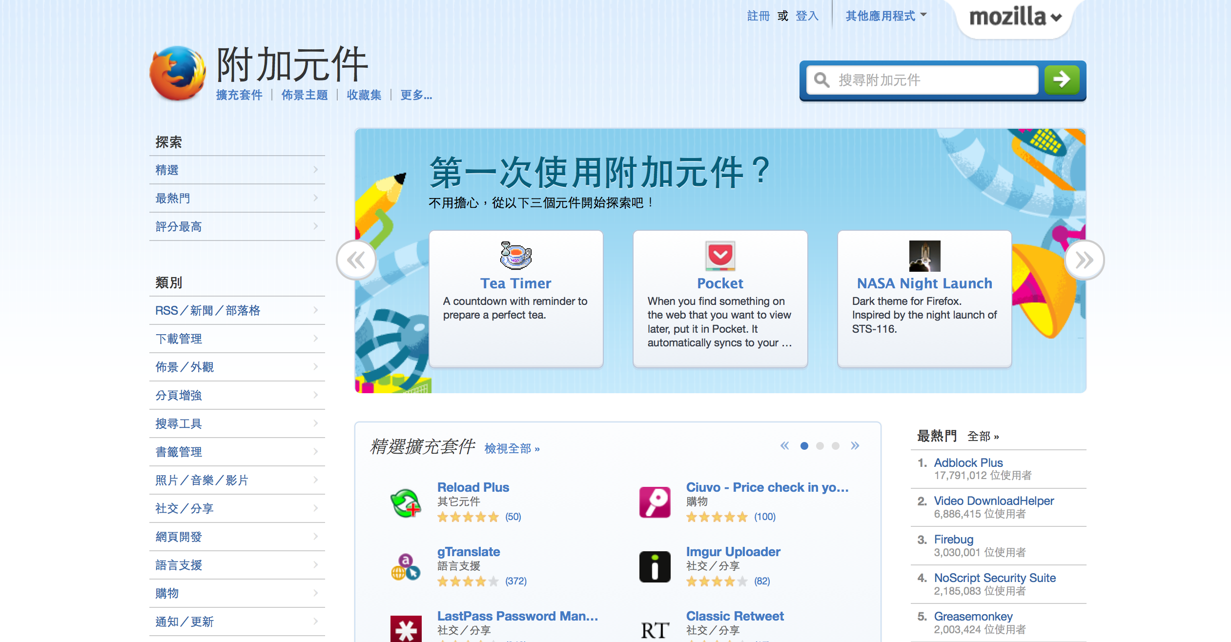Select the second featured extensions page dot
The image size is (1231, 642).
coord(820,446)
